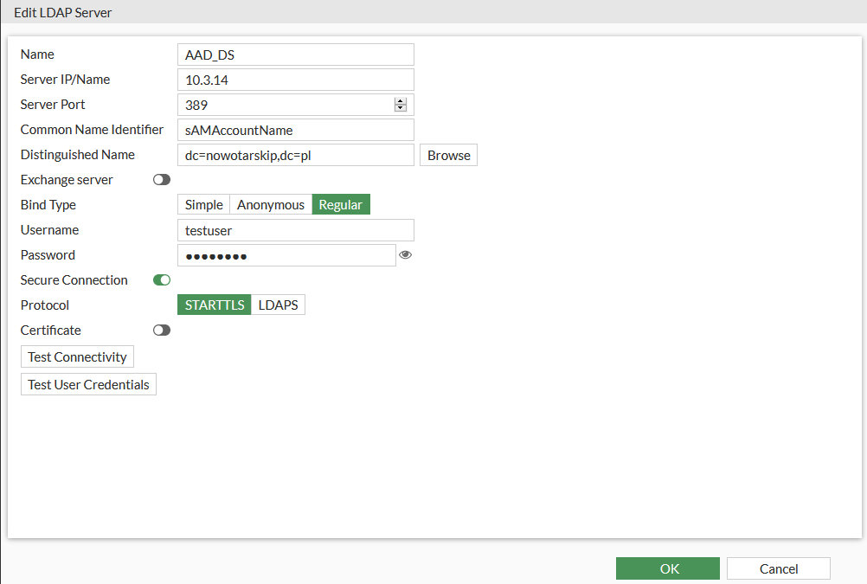Decrease the Server Port value

tap(400, 108)
